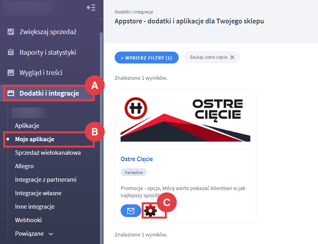Screen dimensions: 318x244
Task: Click the Narzędzia category tag
Action: coord(133,173)
